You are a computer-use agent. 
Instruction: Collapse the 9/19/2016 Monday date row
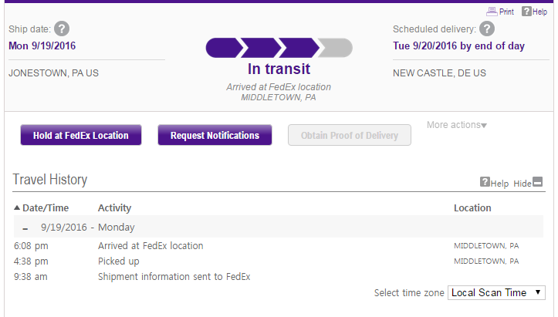(x=25, y=228)
